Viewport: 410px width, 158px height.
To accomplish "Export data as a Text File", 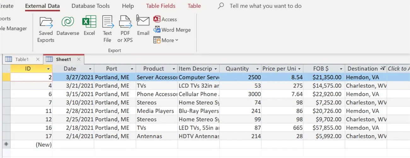I will pos(107,29).
